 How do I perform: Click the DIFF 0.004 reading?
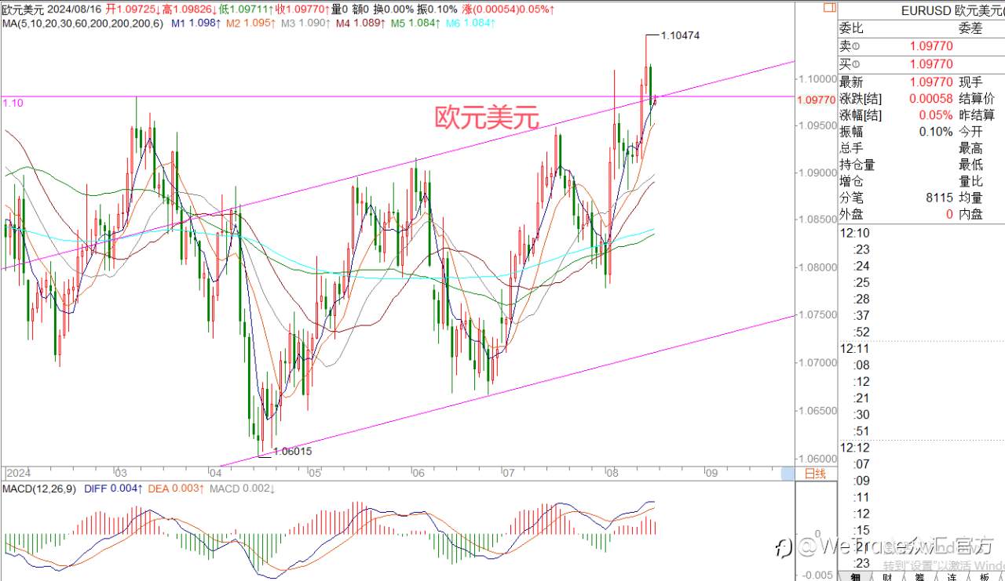pos(113,489)
